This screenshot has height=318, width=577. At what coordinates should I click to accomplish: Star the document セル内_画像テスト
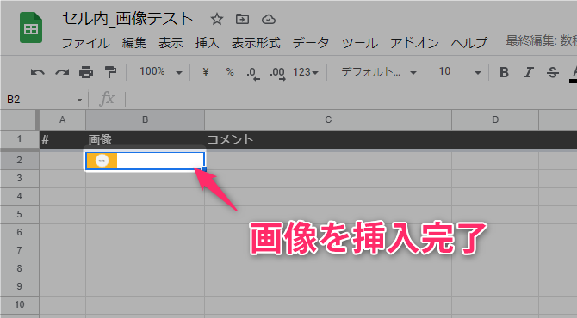pos(217,19)
